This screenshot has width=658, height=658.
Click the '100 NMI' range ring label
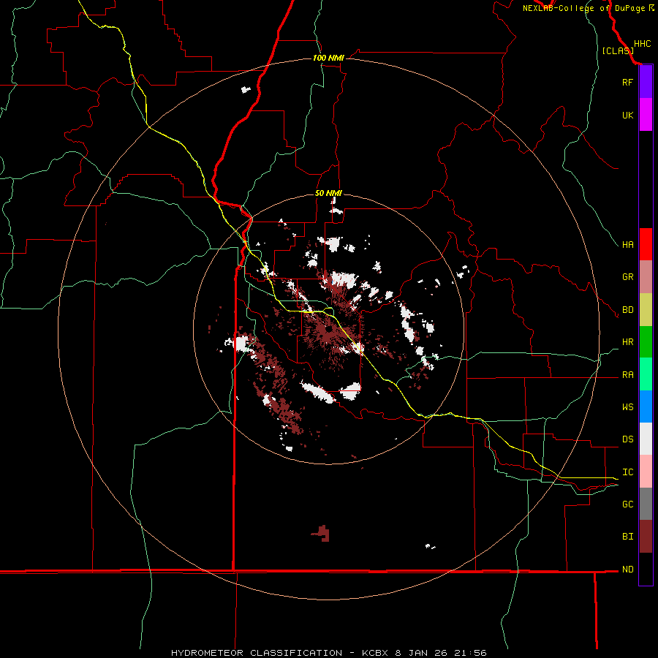pos(328,58)
